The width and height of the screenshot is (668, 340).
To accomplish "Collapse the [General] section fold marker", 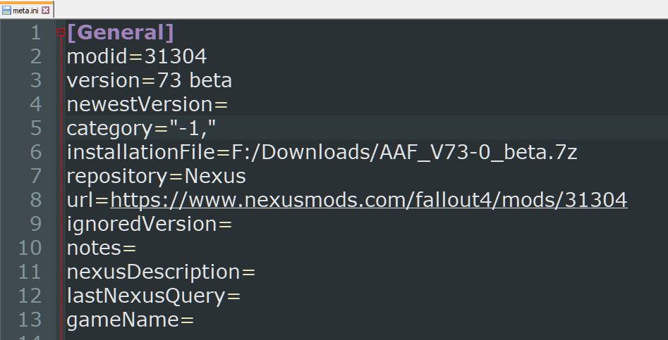I will 61,32.
